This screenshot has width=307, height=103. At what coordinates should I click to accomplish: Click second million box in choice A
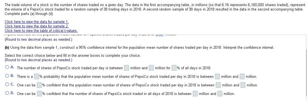click(151, 68)
